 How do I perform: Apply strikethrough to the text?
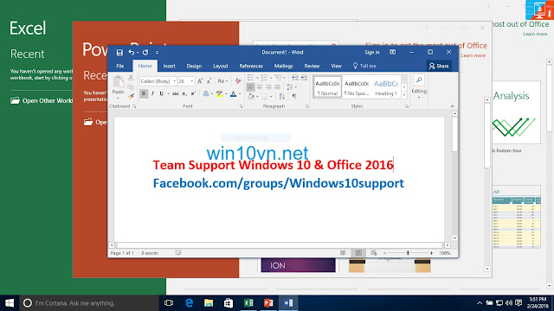(175, 94)
